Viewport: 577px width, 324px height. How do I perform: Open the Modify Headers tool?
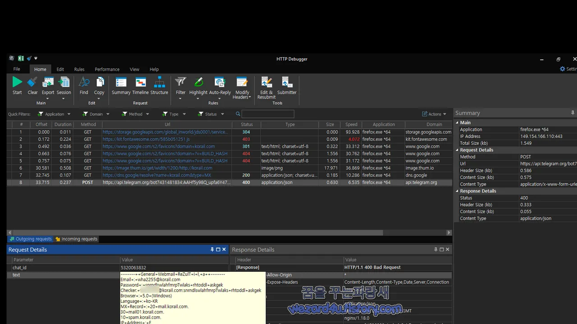[242, 88]
